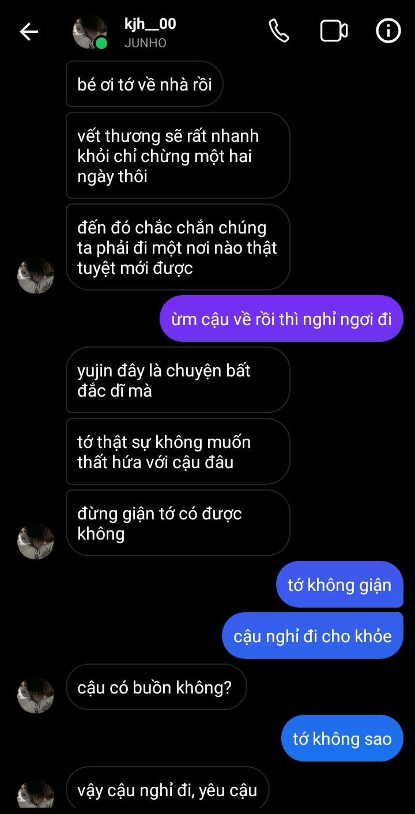Select sent bubble 'cậu nghỉ đi cho khỏe'

pos(312,636)
